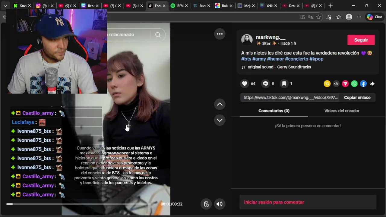Image resolution: width=386 pixels, height=217 pixels.
Task: Click the Luciafaya chat username
Action: click(x=23, y=122)
